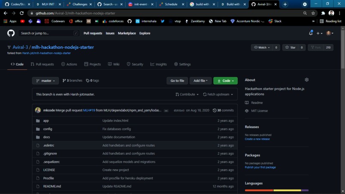This screenshot has width=345, height=194.
Task: Click the purple segment of Languages bar
Action: 305,190
